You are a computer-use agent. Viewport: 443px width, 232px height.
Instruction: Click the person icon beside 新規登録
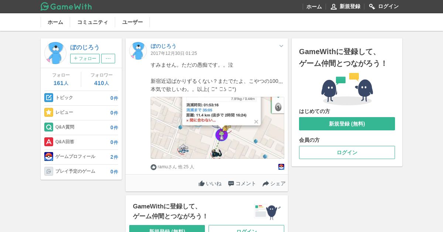tap(334, 7)
